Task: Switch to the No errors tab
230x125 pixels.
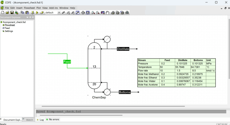Action: (53, 120)
